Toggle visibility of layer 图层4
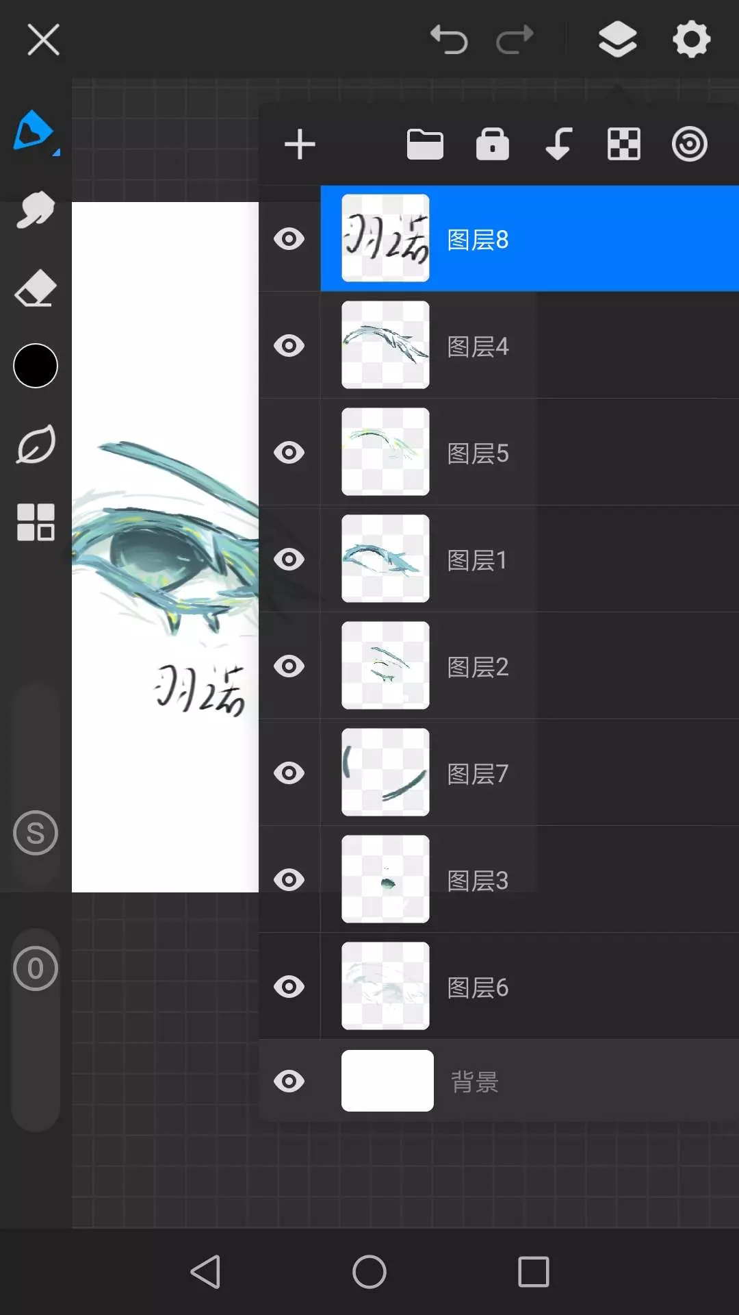 289,346
